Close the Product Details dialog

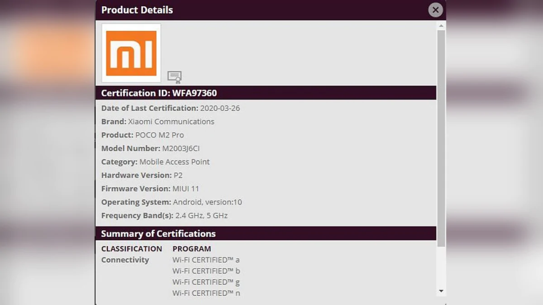pos(435,10)
